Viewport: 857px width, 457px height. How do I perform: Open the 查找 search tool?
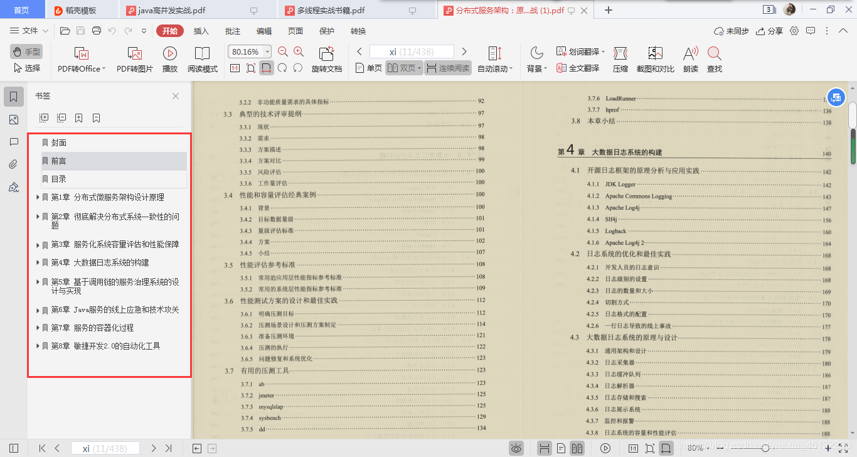click(716, 60)
